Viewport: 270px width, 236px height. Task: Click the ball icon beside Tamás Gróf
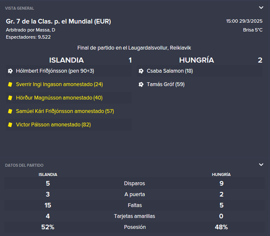click(141, 84)
